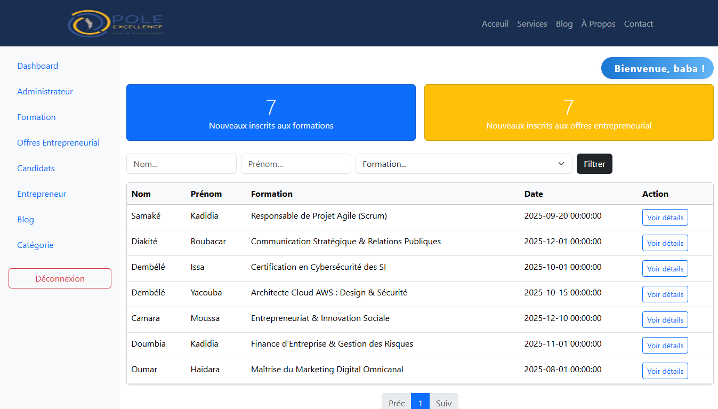Open the Formation dropdown filter

point(463,164)
